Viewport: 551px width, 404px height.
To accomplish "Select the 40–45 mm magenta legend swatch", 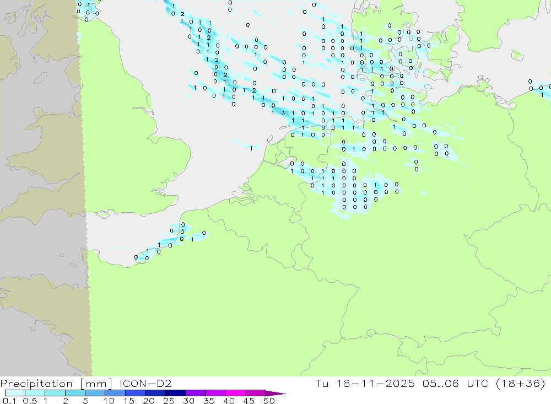I will tap(235, 393).
